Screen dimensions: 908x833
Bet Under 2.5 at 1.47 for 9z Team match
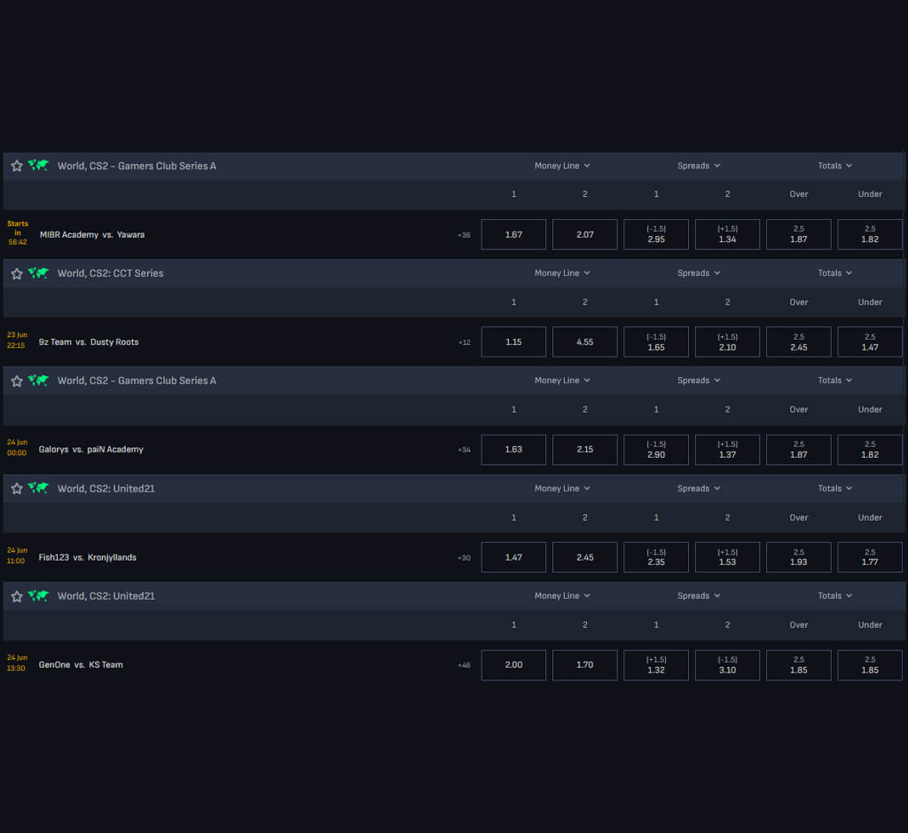pos(870,342)
